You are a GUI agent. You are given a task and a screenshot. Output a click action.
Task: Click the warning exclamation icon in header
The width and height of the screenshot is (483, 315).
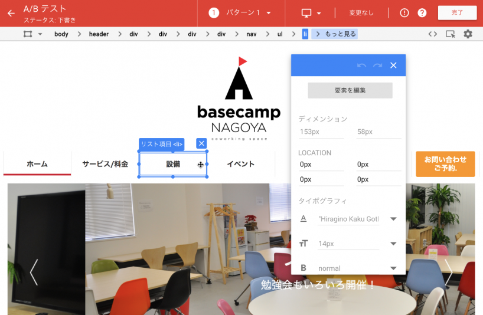coord(404,13)
